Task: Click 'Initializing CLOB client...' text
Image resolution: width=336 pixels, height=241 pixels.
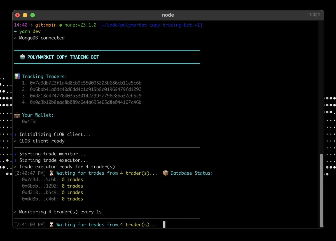Action: pos(55,135)
